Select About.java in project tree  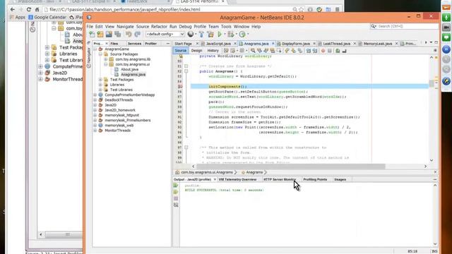click(x=129, y=69)
